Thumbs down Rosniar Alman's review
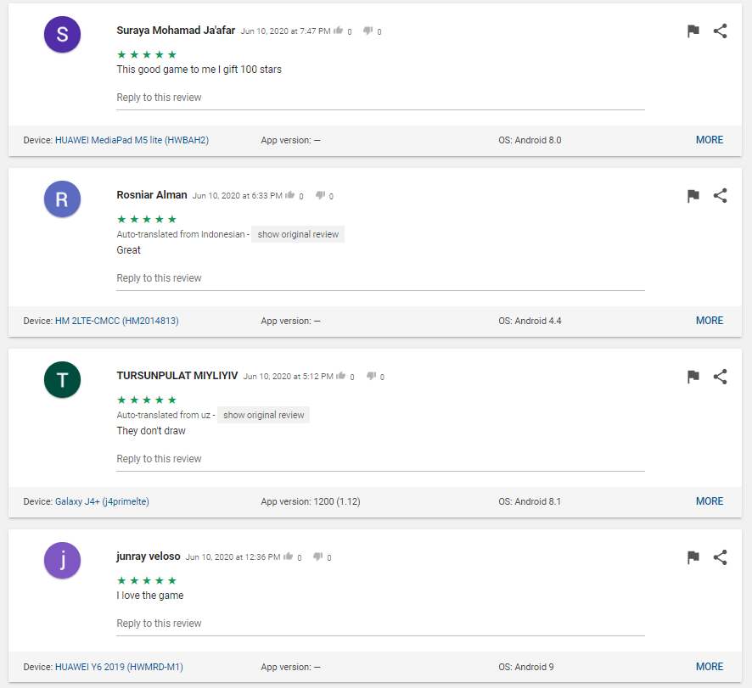Viewport: 752px width, 688px height. point(320,195)
